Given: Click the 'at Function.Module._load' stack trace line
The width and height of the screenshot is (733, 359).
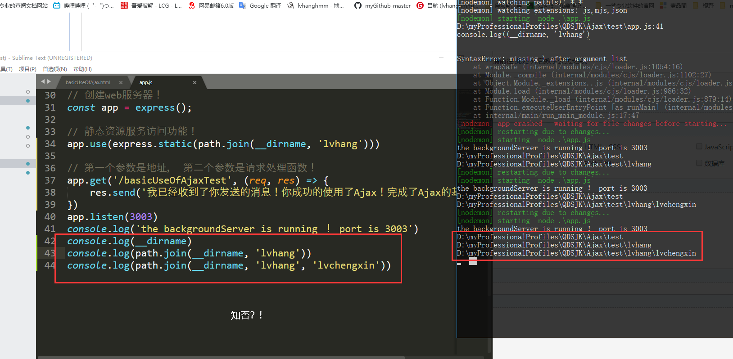Looking at the screenshot, I should click(602, 99).
